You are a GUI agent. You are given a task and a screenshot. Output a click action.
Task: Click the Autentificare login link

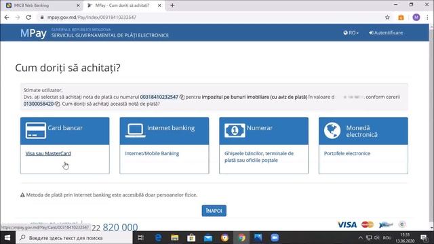(x=386, y=33)
